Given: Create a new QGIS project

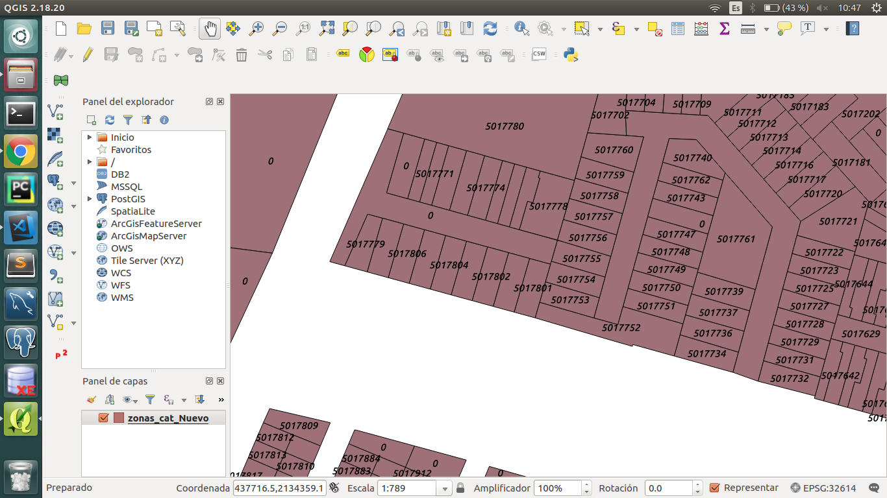Looking at the screenshot, I should (x=61, y=29).
